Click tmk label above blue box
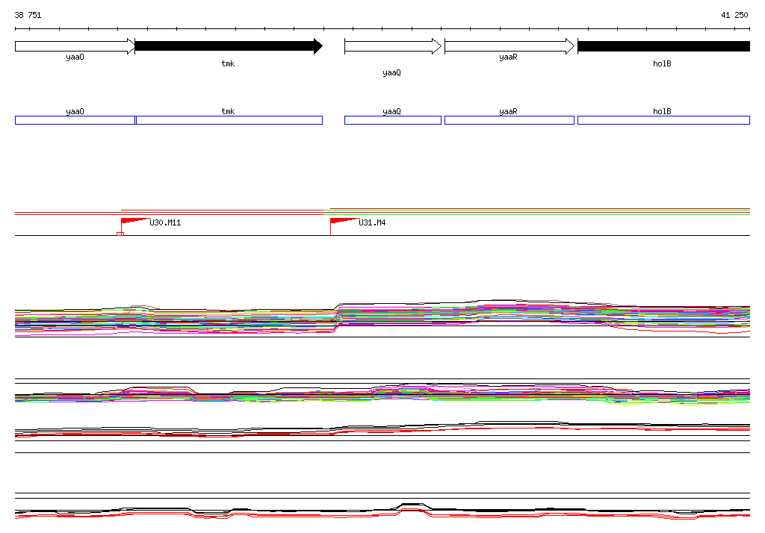 pyautogui.click(x=228, y=112)
